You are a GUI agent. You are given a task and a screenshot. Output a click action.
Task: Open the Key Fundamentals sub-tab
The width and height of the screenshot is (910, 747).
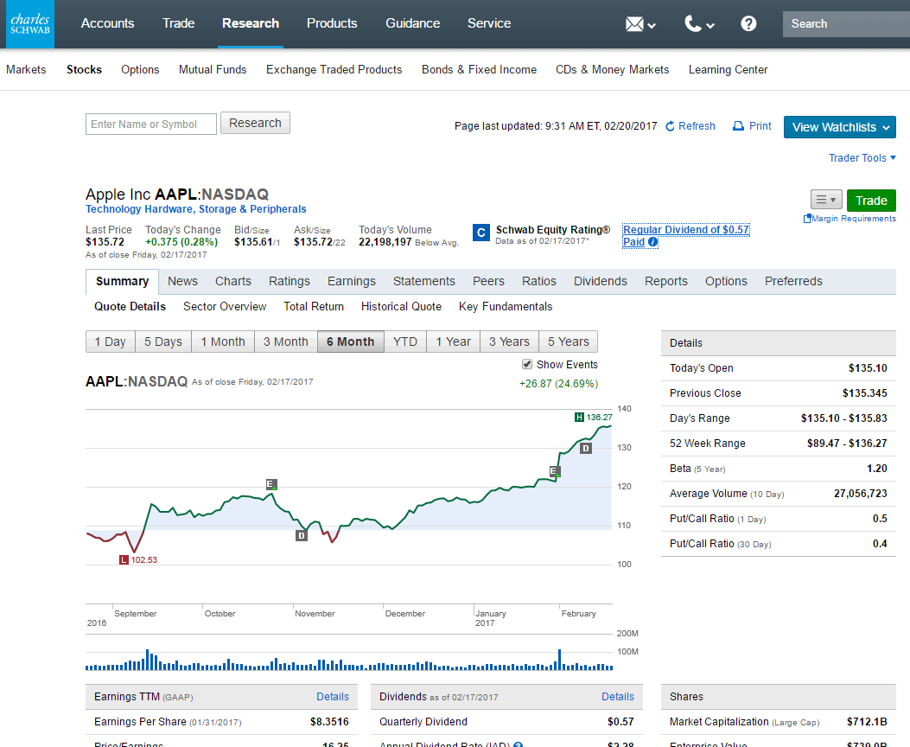(506, 306)
